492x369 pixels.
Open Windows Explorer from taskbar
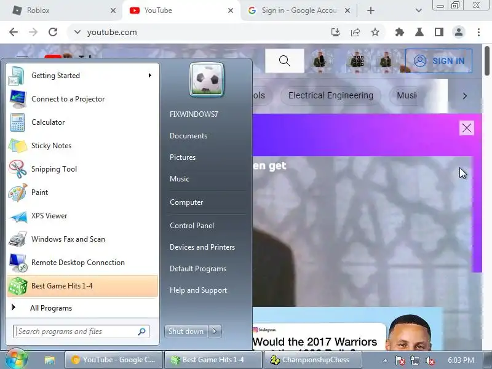tap(50, 360)
